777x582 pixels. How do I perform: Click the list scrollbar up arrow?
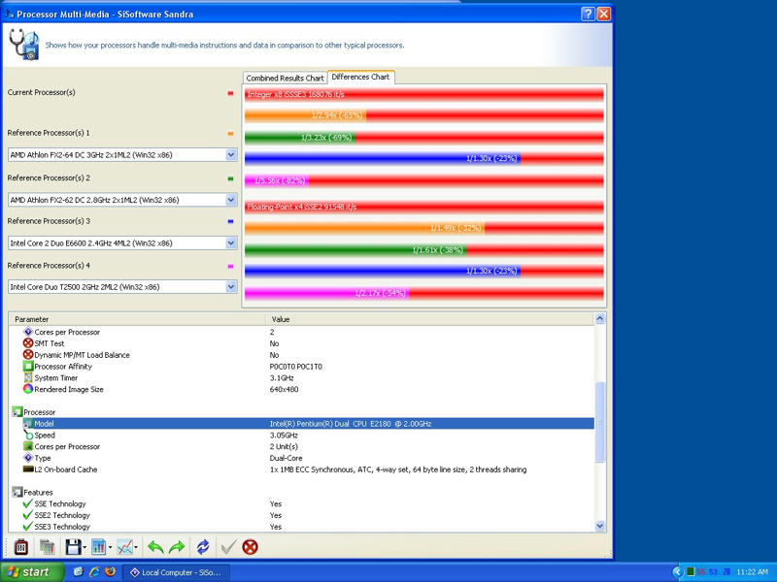(599, 319)
